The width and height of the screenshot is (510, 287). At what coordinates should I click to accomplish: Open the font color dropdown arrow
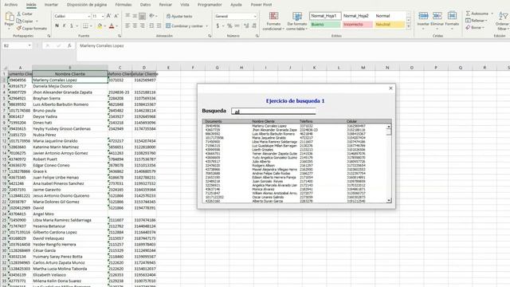(x=117, y=26)
